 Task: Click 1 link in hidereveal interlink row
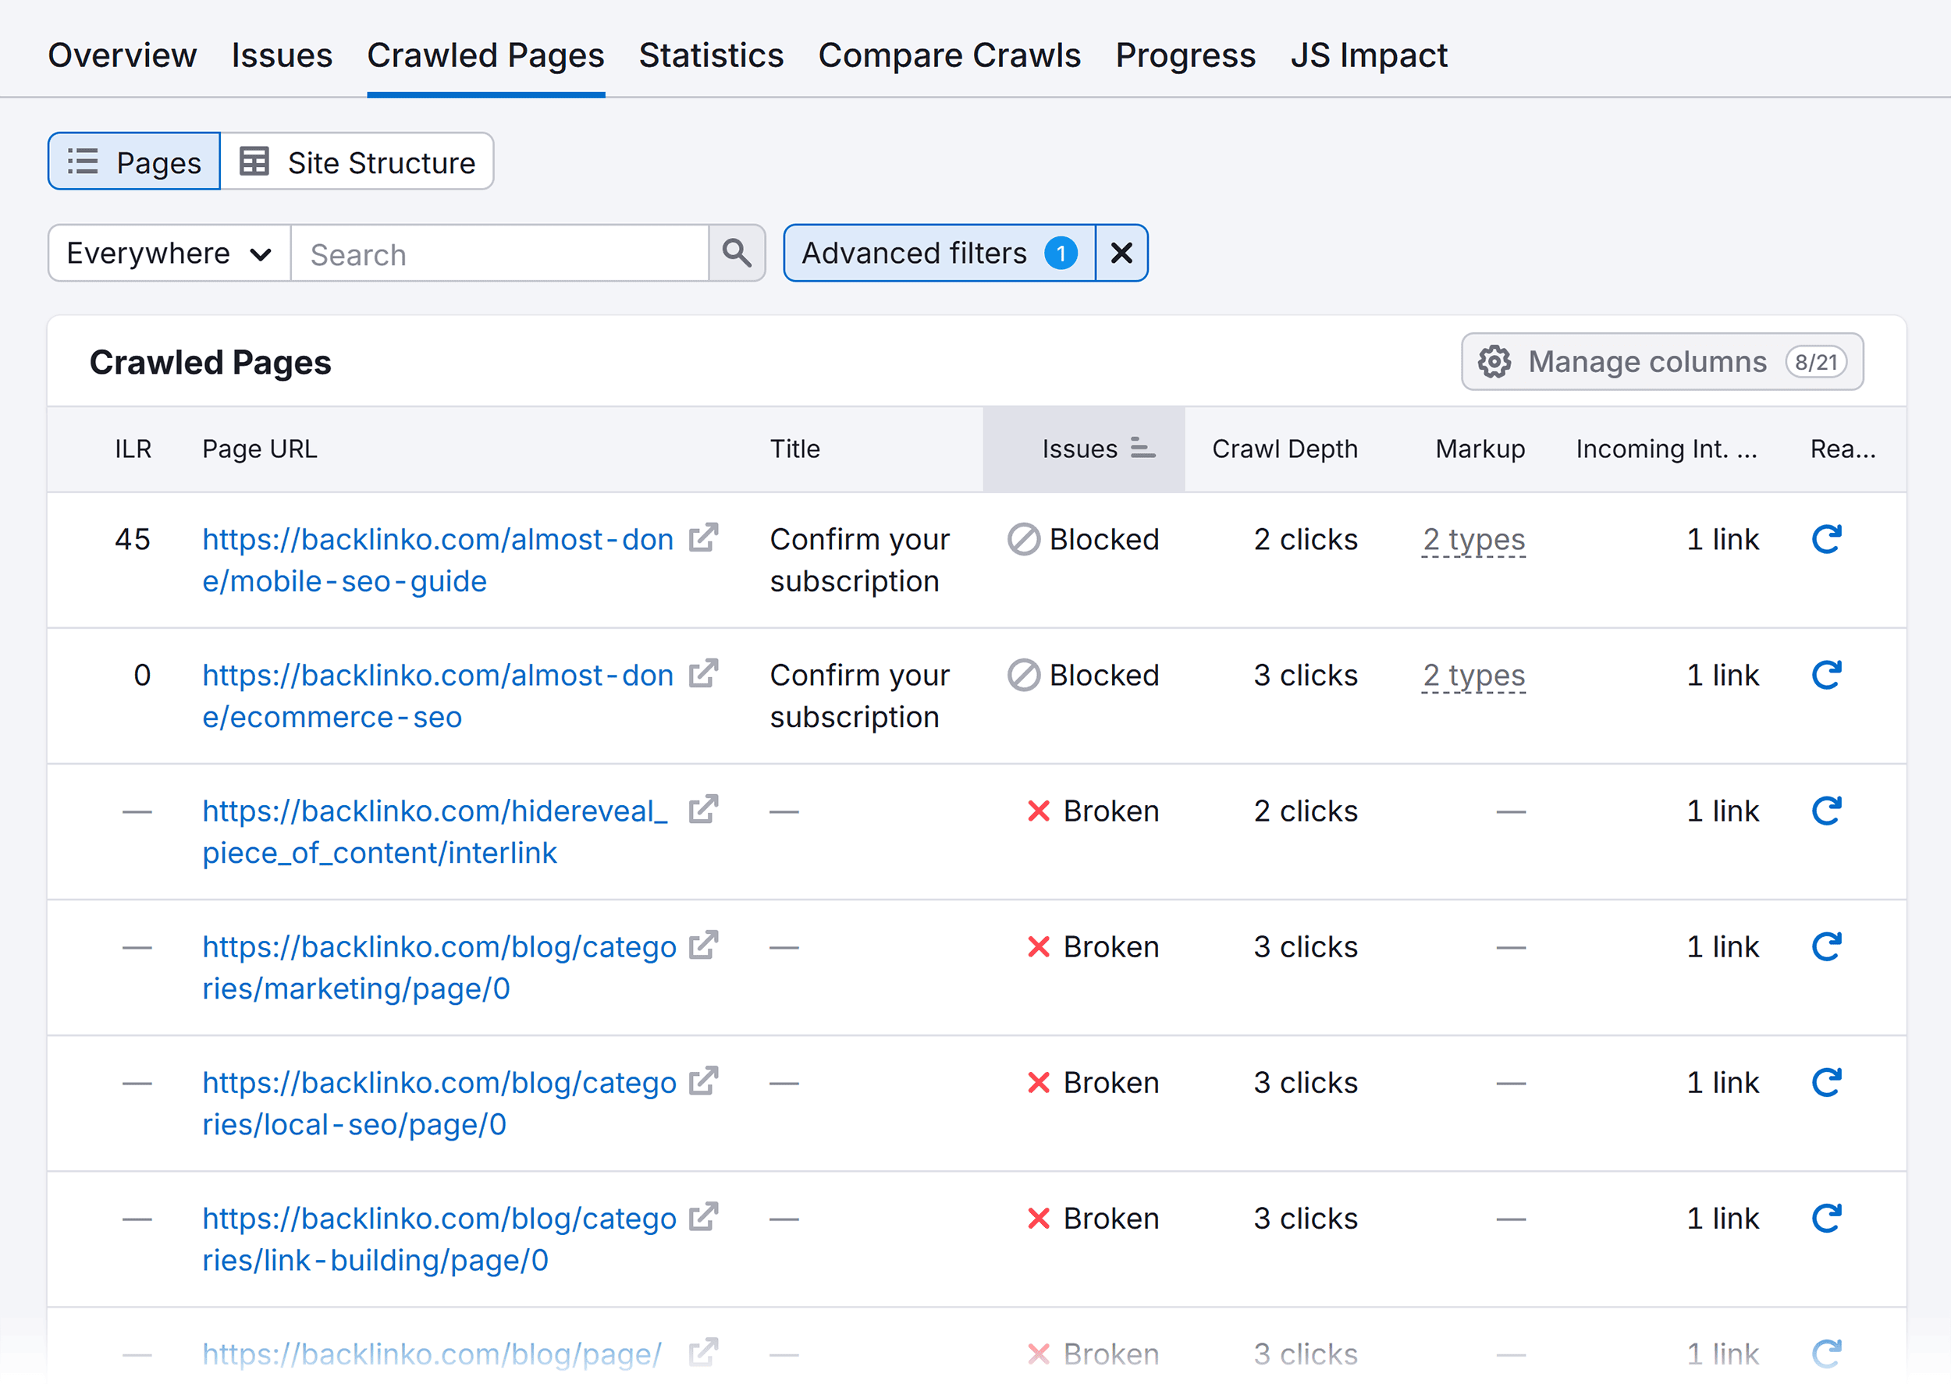(1722, 811)
